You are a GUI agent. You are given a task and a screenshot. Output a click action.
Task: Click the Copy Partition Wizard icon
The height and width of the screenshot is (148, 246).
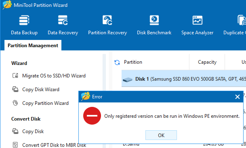(x=15, y=103)
